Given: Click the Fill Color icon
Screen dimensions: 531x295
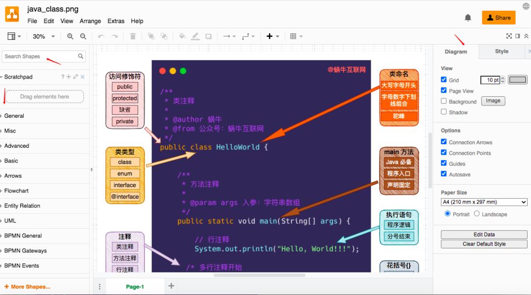Looking at the screenshot, I should click(x=182, y=36).
